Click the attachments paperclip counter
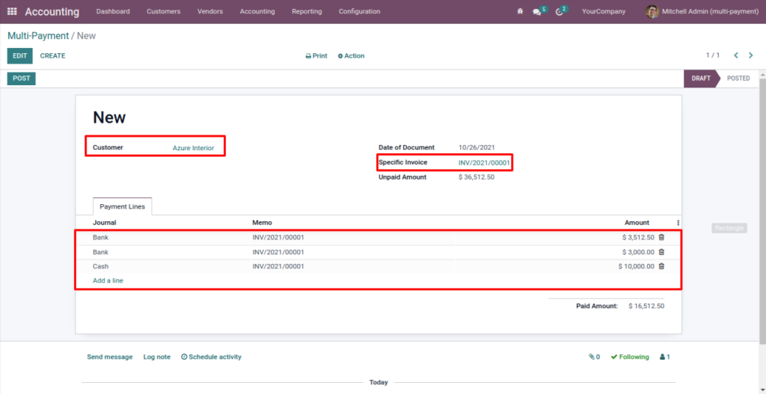Image resolution: width=766 pixels, height=394 pixels. [594, 357]
